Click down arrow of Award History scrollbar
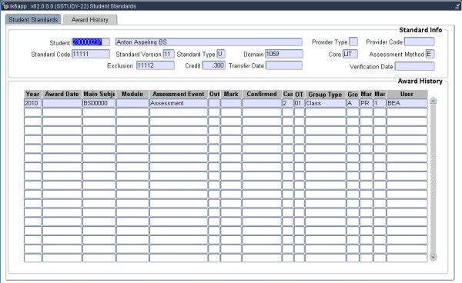Viewport: 462px width, 283px height. [x=433, y=258]
